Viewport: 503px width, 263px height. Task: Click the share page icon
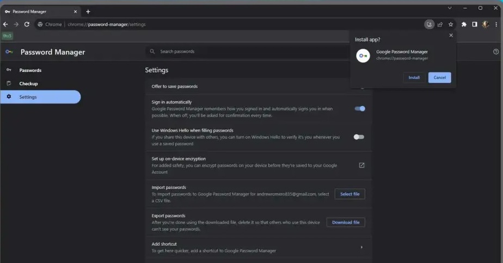[x=440, y=25]
